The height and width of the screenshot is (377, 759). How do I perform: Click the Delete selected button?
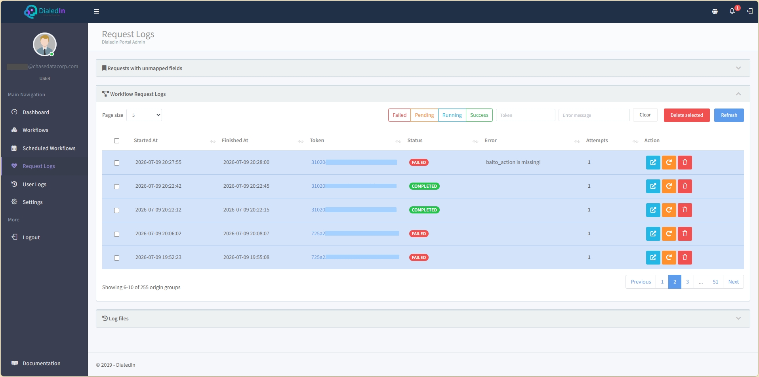[x=687, y=115]
